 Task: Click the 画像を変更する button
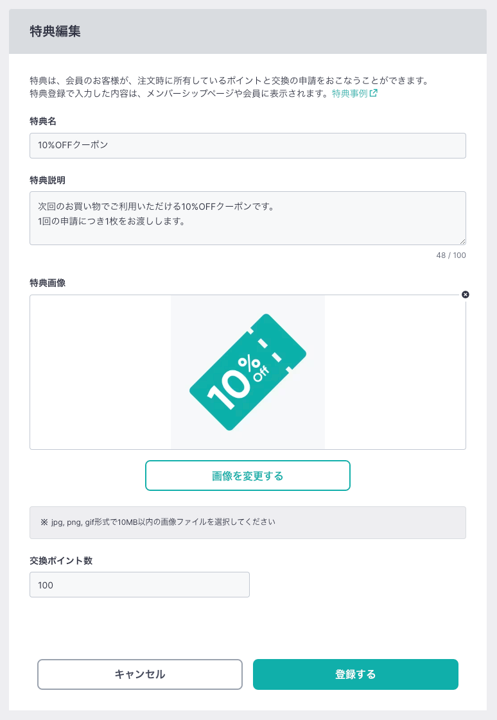pyautogui.click(x=248, y=476)
